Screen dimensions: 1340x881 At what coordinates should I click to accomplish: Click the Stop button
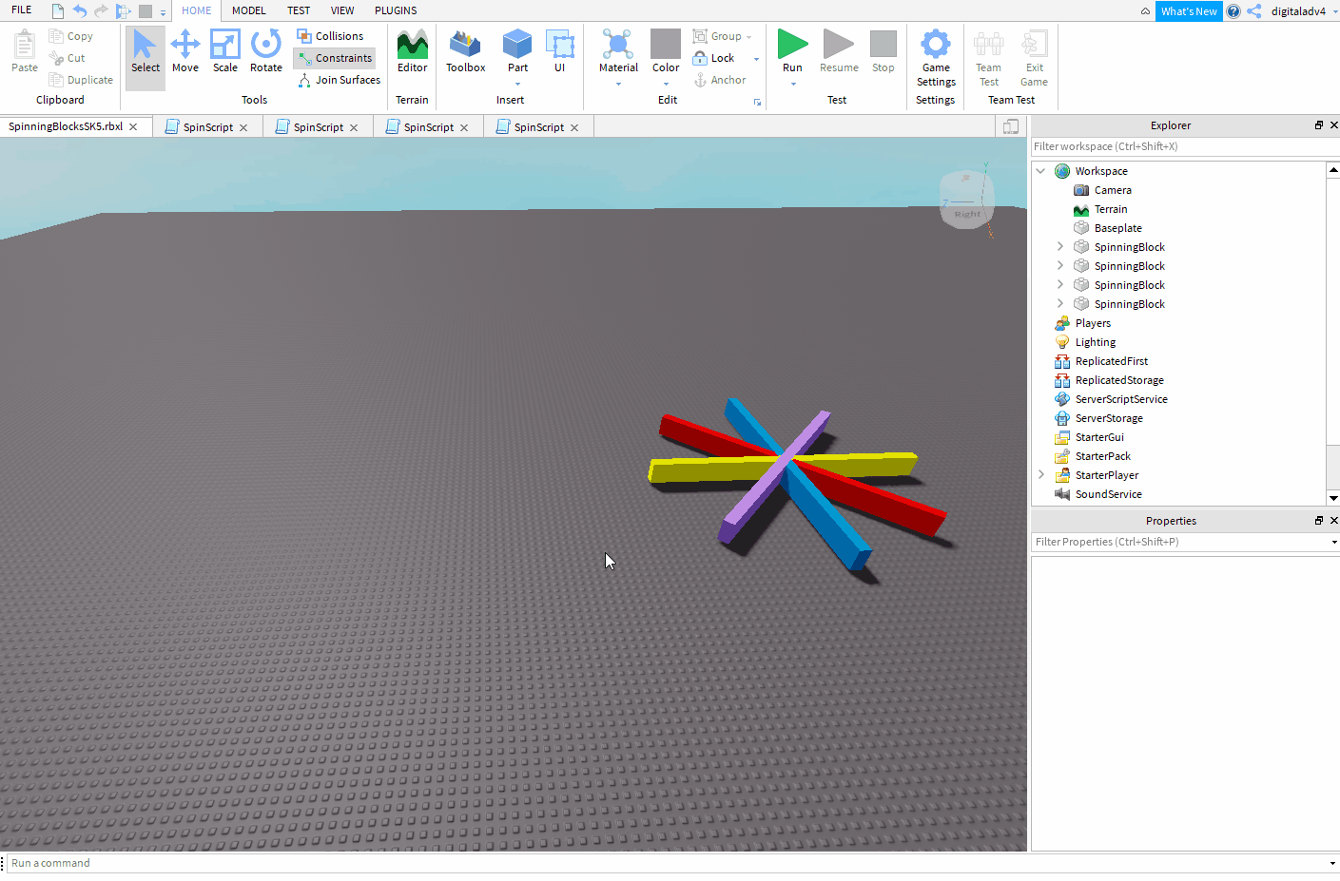point(884,51)
